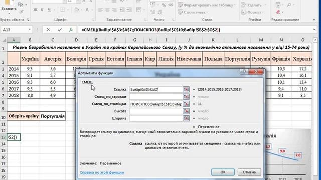The image size is (321, 180).
Task: Click the cell borders icon
Action: click(62, 10)
